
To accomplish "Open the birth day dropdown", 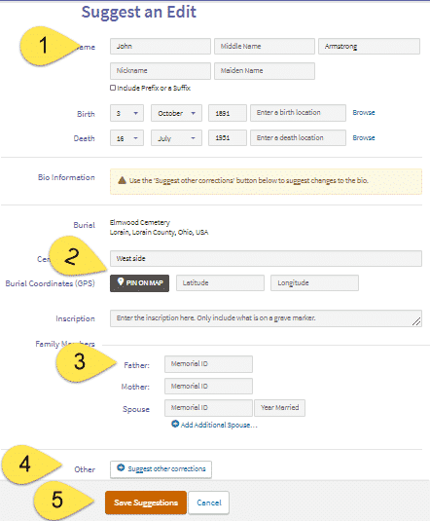I will coord(126,113).
